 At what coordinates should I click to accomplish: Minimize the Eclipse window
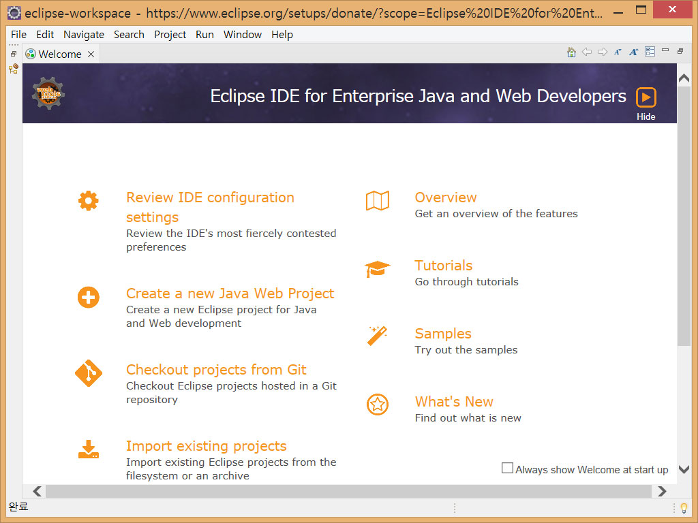click(618, 12)
